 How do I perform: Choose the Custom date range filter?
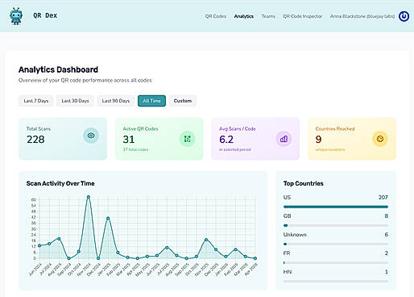pyautogui.click(x=183, y=101)
